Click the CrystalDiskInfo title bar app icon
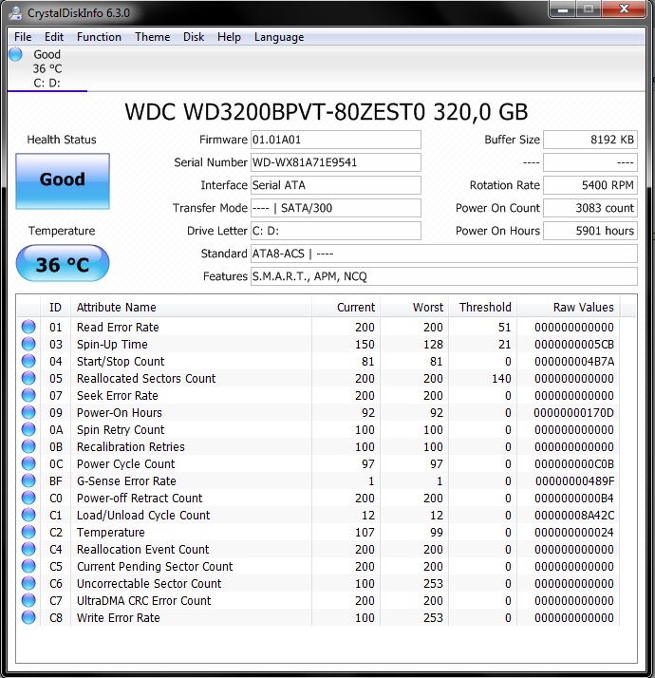 tap(14, 12)
